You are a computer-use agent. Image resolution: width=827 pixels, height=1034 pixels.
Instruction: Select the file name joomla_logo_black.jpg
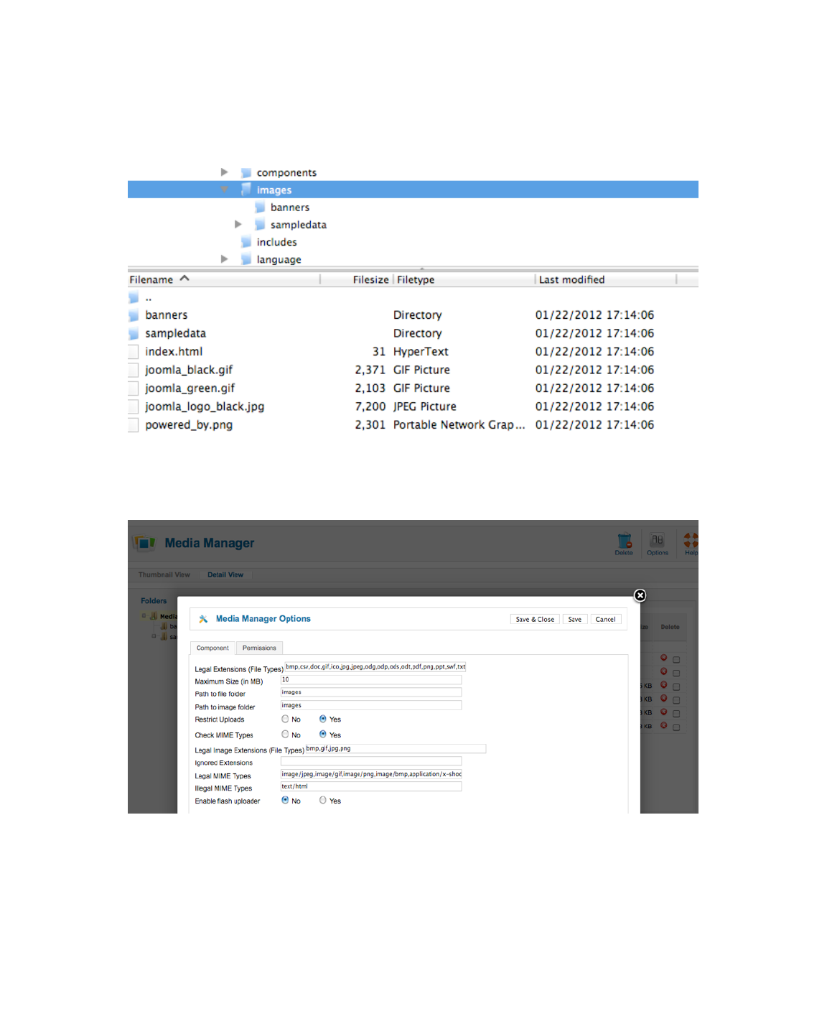click(x=205, y=406)
